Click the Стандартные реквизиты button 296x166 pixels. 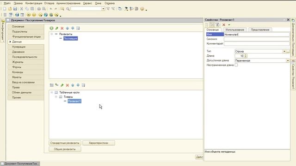65,143
